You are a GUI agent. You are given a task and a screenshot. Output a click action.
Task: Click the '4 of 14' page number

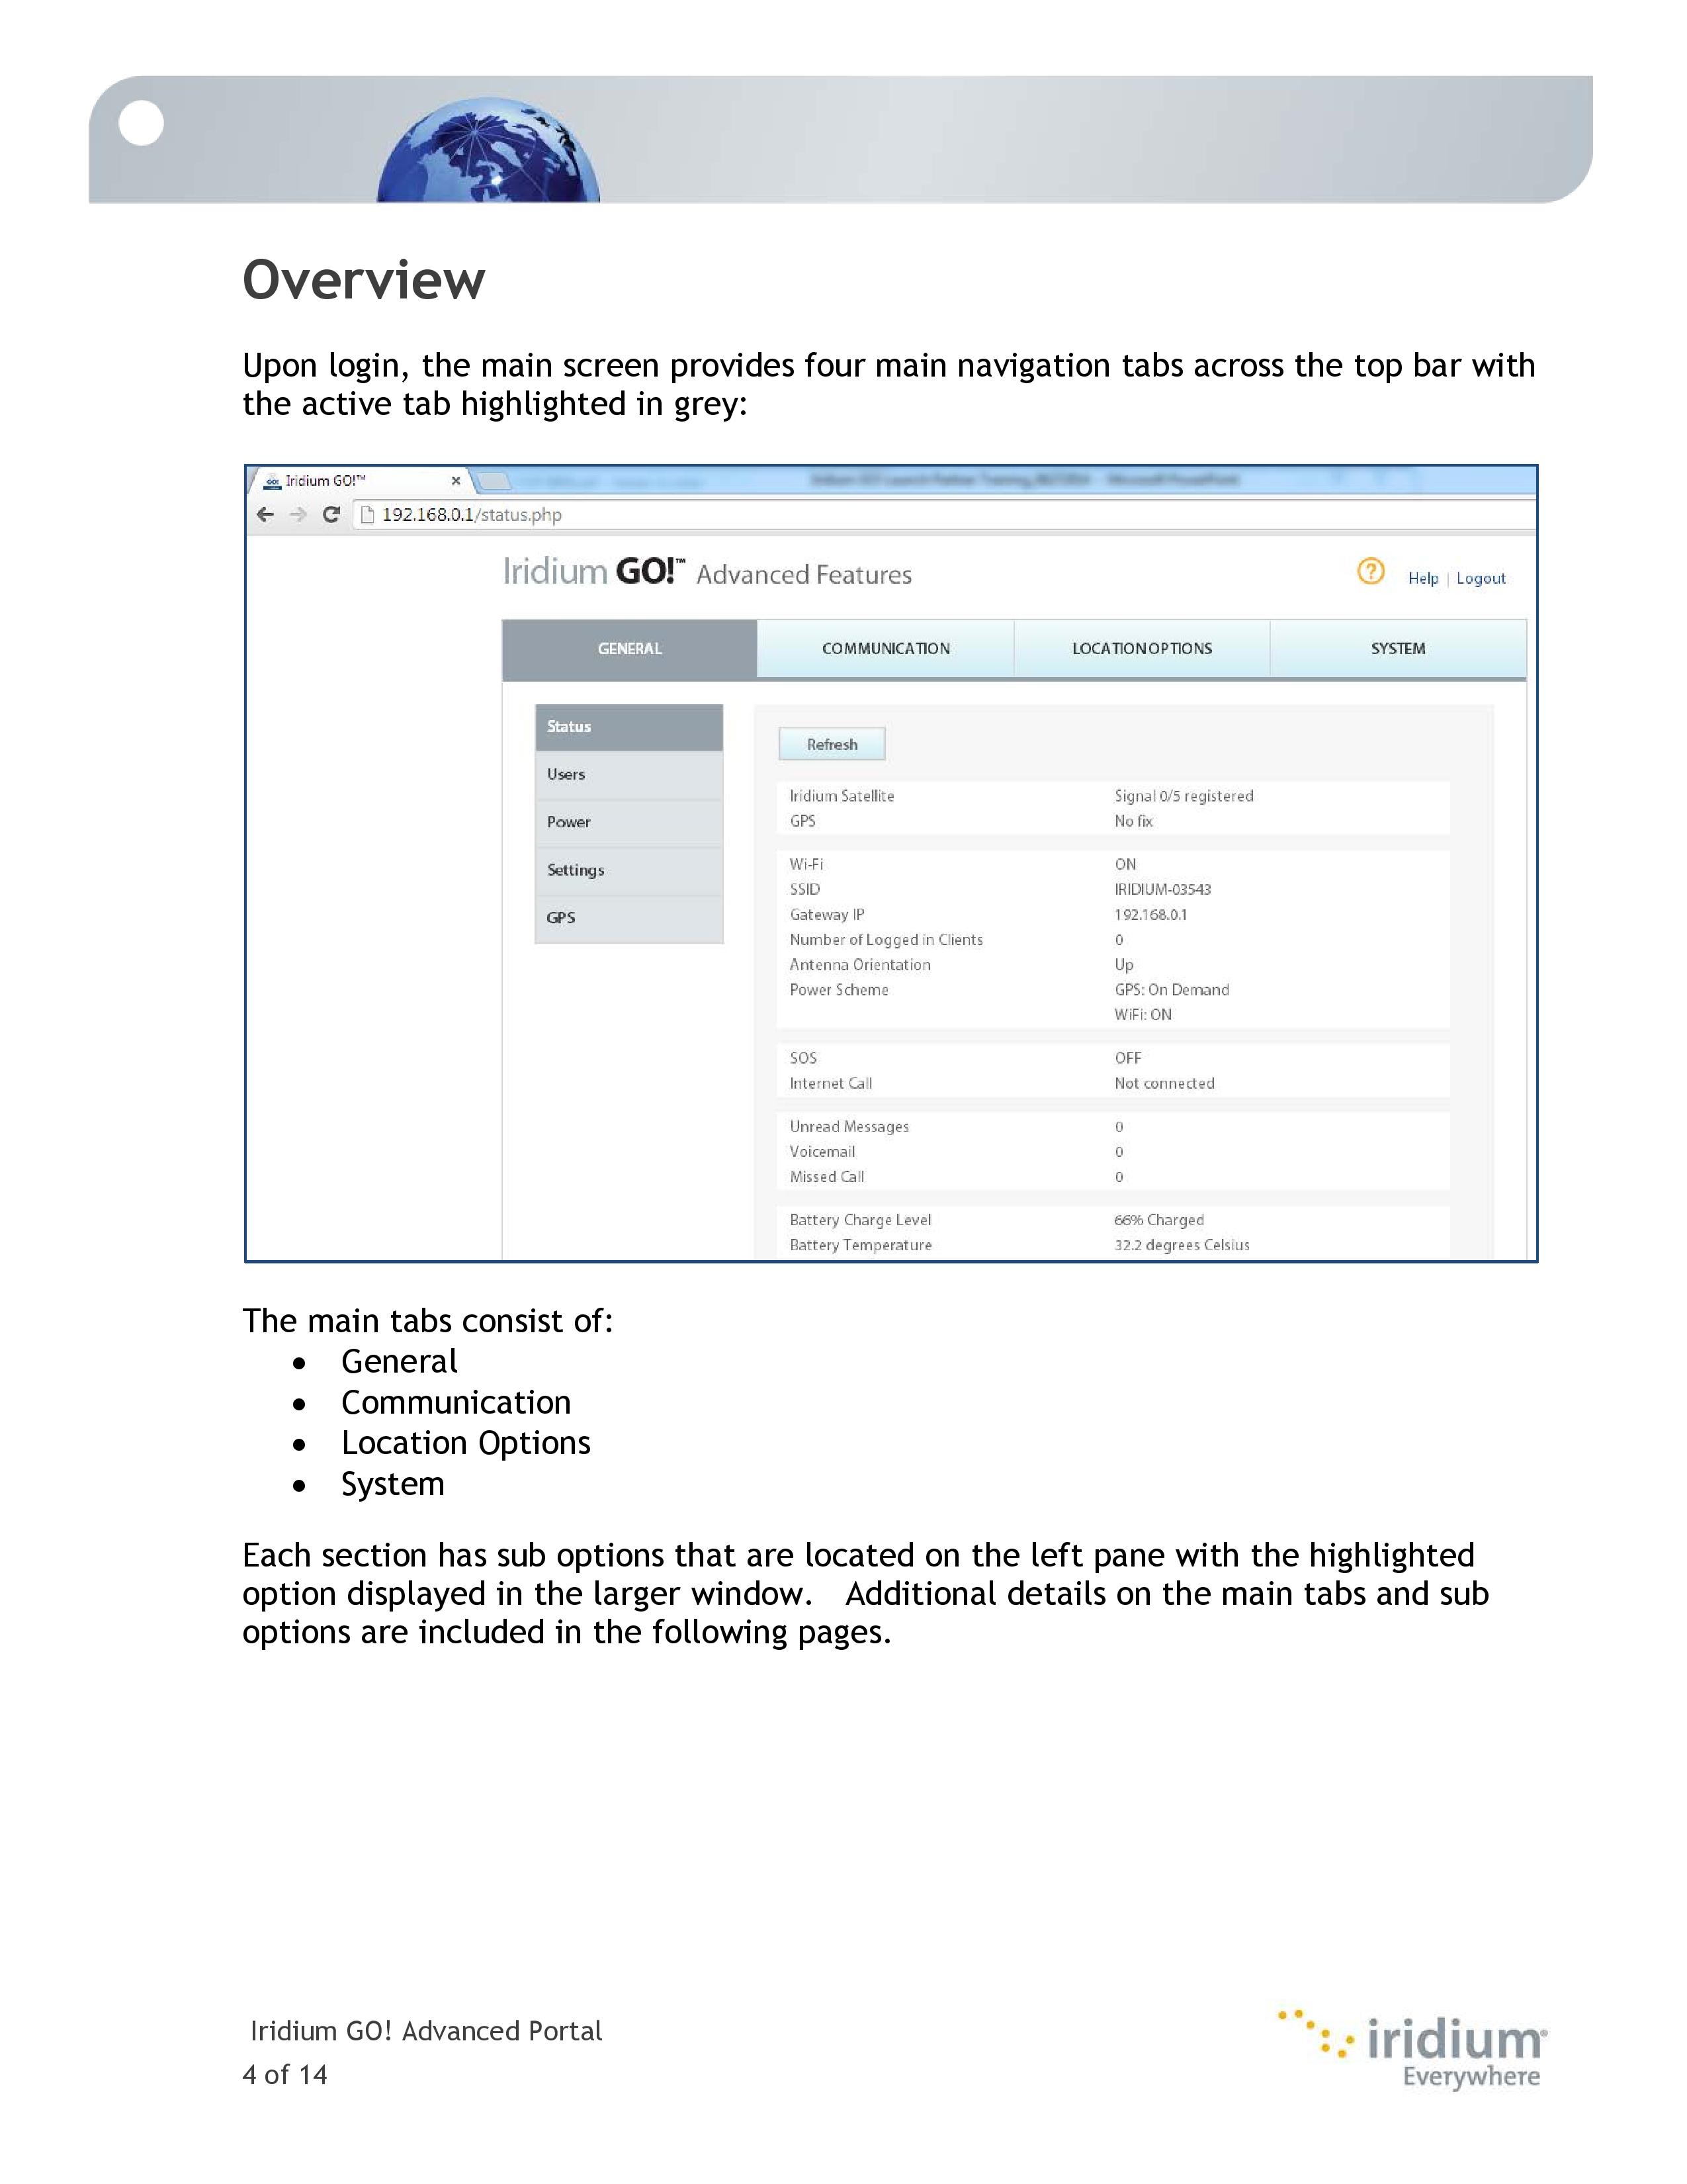tap(285, 2075)
